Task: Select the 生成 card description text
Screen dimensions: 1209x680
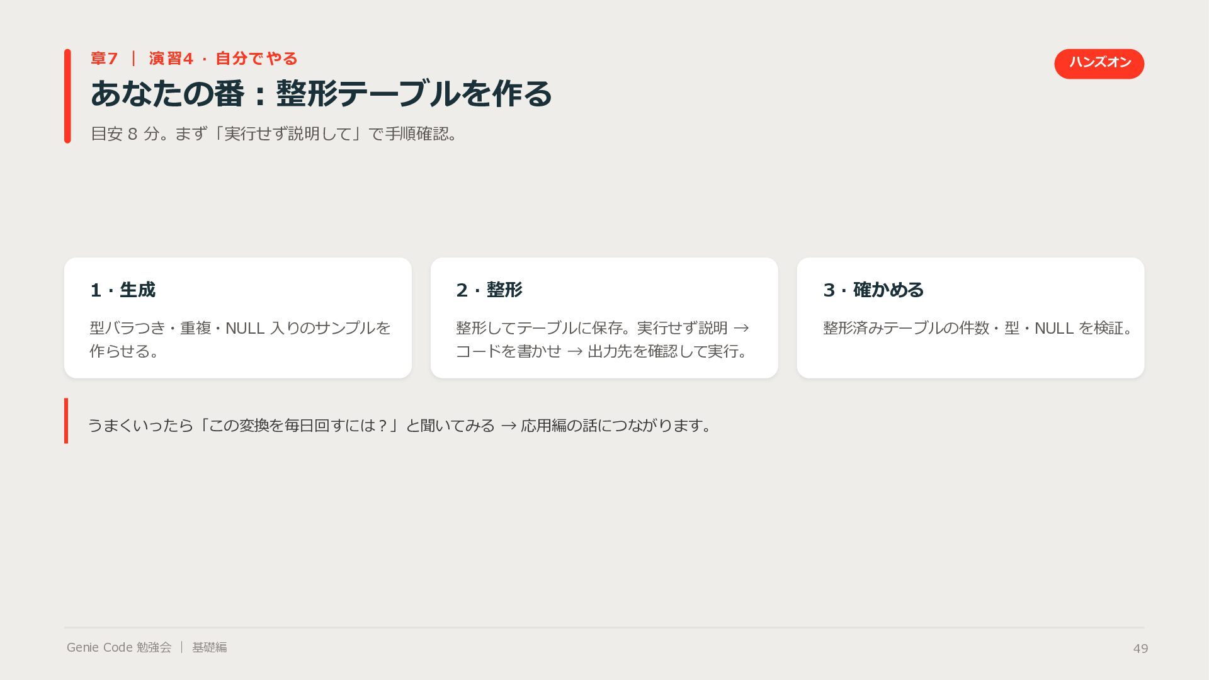Action: tap(240, 339)
